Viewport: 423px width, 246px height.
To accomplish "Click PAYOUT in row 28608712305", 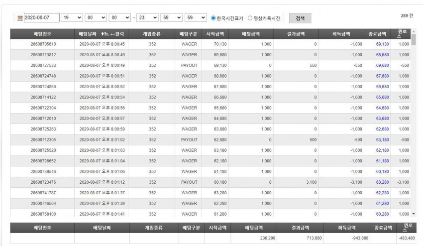I will pyautogui.click(x=189, y=139).
